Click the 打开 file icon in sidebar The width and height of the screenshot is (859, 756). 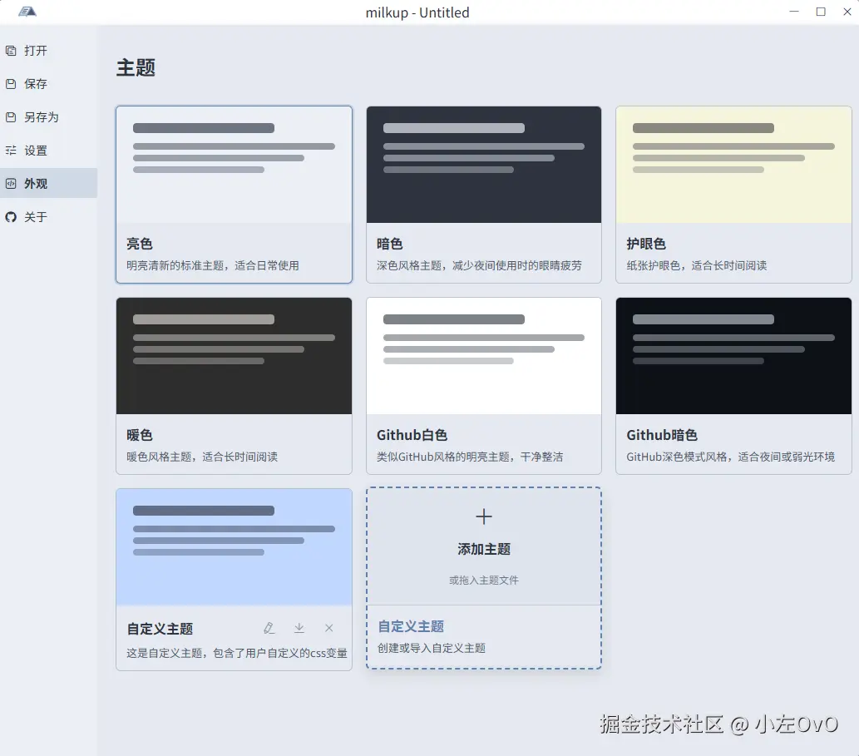click(x=11, y=51)
